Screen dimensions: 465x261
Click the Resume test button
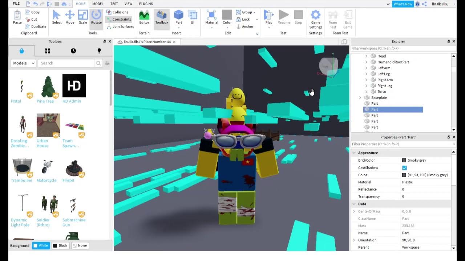pyautogui.click(x=284, y=17)
